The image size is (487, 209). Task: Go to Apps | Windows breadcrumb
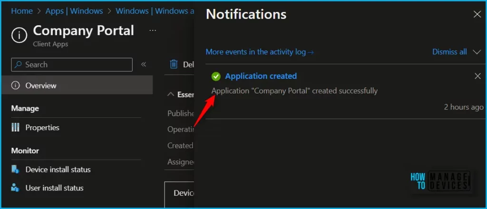tap(74, 11)
